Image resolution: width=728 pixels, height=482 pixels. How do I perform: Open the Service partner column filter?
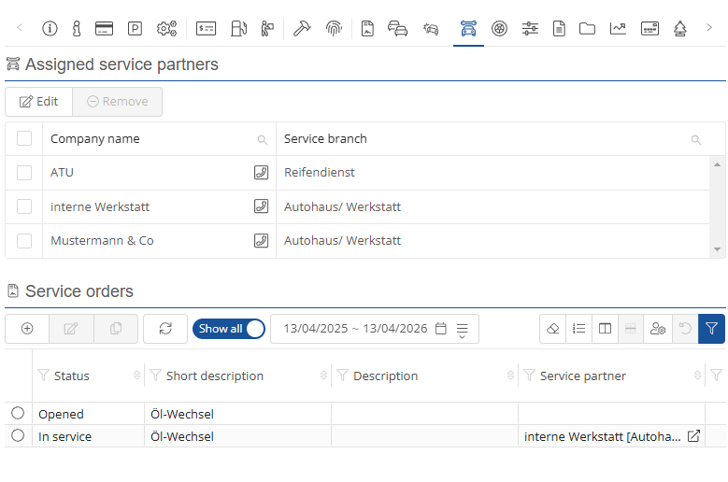coord(529,376)
